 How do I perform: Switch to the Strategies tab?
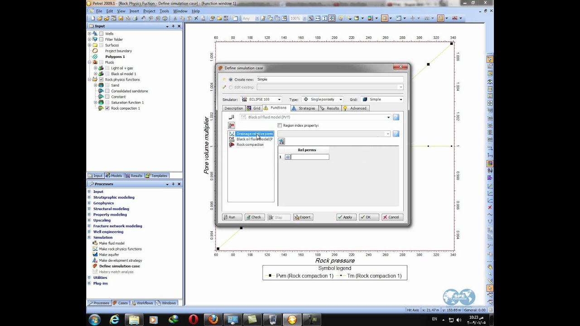point(304,108)
